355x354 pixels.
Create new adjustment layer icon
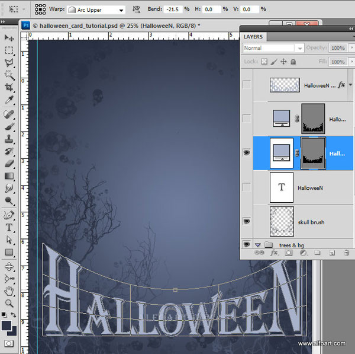tap(303, 253)
